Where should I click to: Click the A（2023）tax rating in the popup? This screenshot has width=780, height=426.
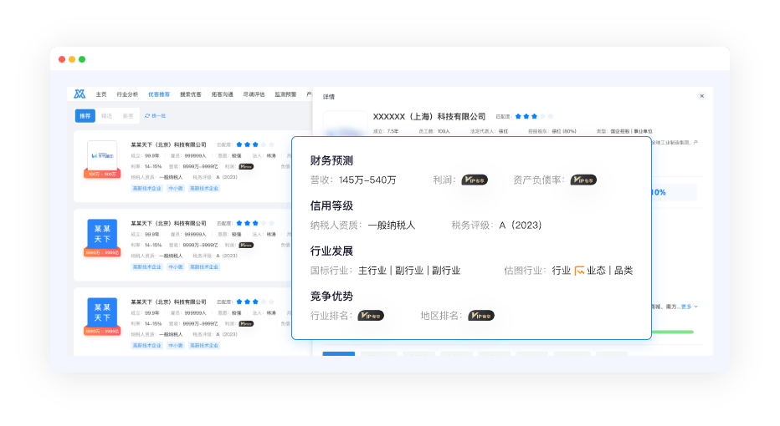pyautogui.click(x=521, y=225)
